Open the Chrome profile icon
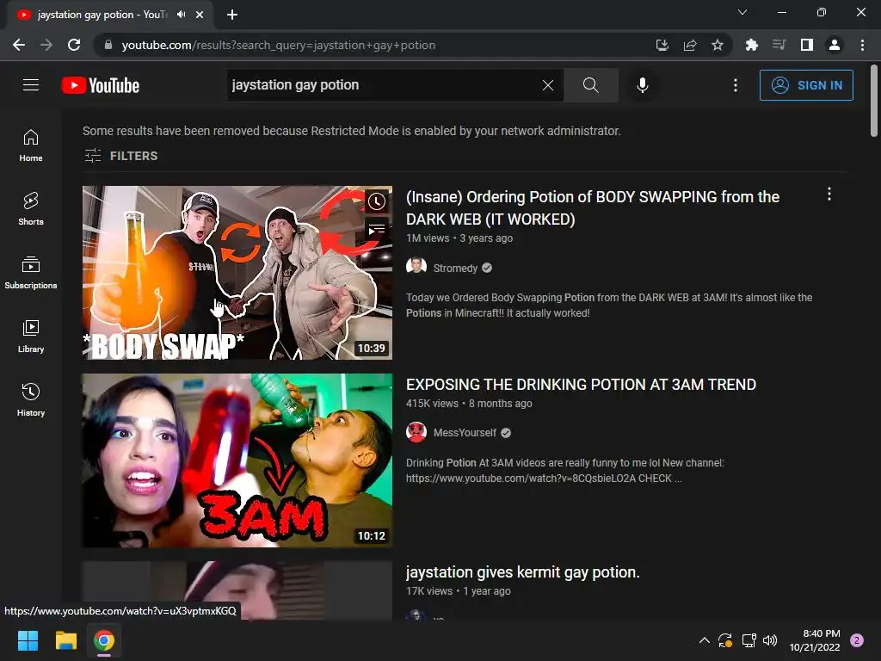This screenshot has height=661, width=881. pyautogui.click(x=835, y=45)
